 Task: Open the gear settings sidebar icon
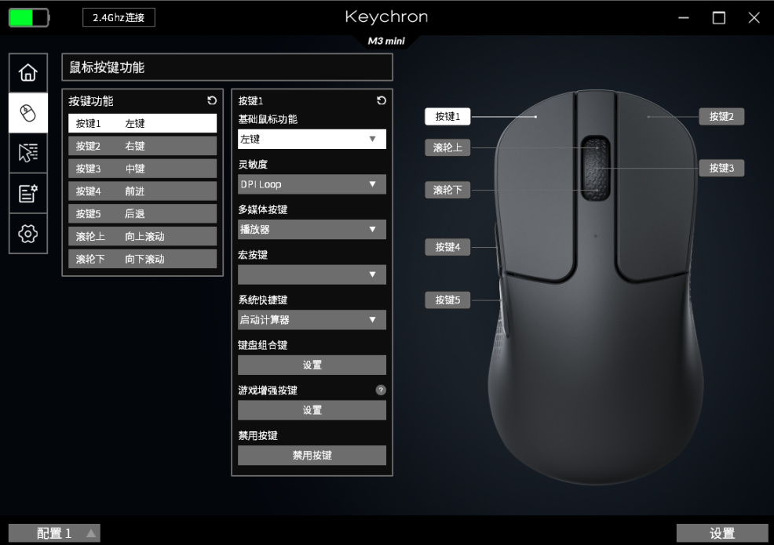tap(28, 234)
